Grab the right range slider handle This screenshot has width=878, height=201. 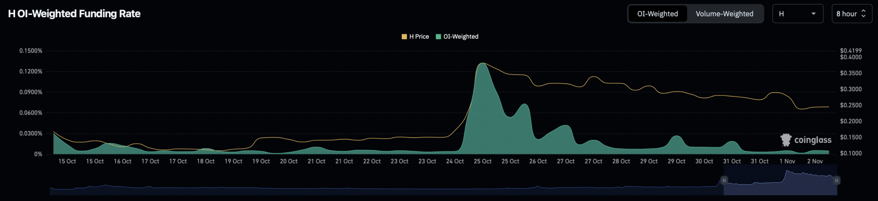[x=837, y=180]
